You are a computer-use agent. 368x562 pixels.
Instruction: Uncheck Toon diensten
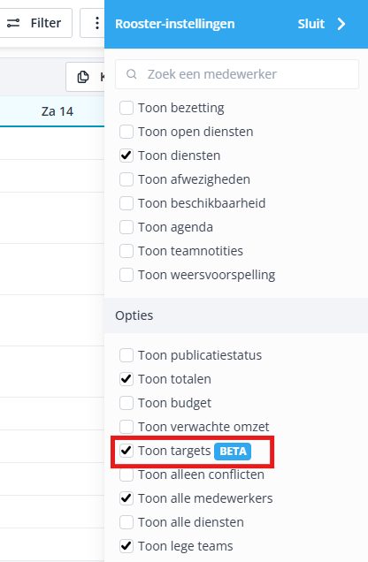126,156
